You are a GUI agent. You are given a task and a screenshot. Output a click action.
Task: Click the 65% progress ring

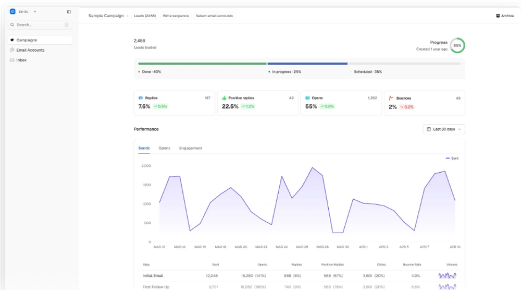[457, 45]
